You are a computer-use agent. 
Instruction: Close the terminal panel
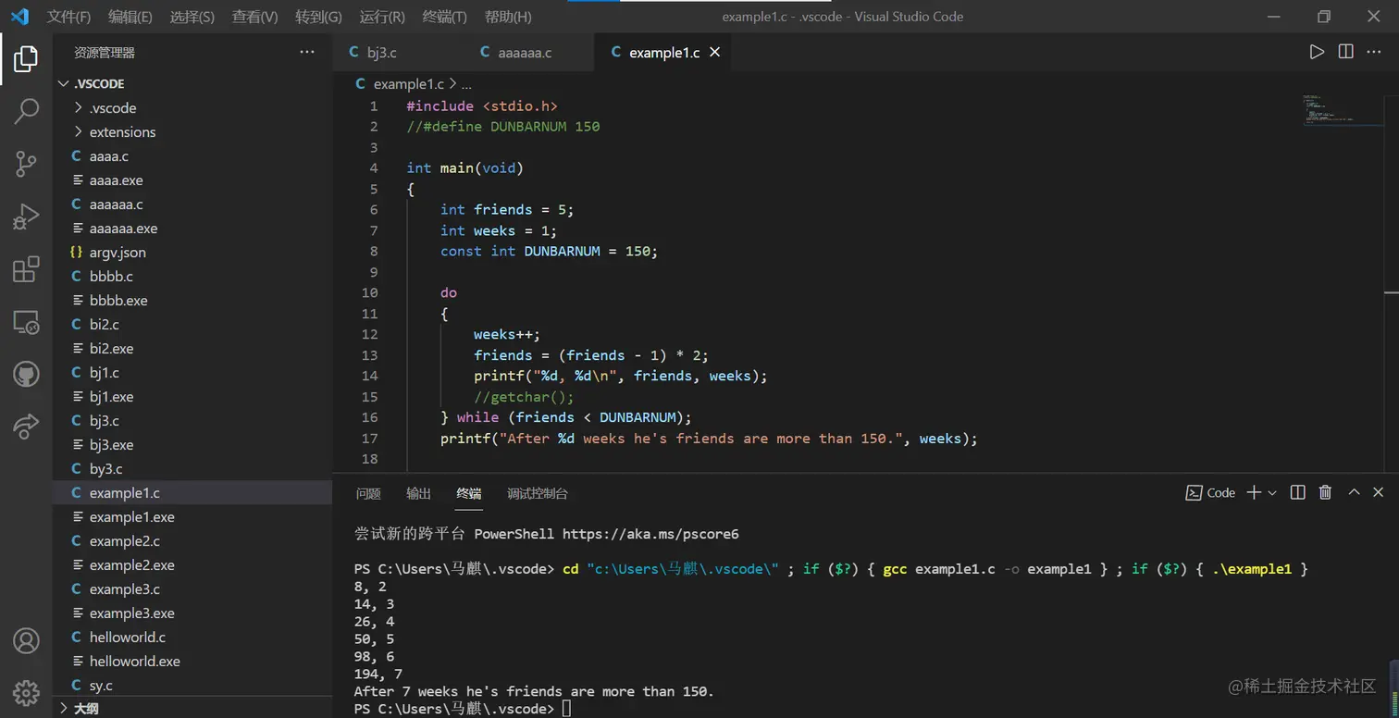click(1379, 492)
